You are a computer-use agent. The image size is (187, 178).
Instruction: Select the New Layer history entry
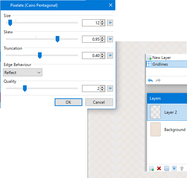166,58
